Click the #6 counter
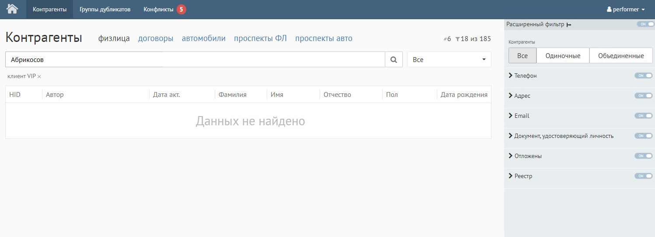This screenshot has height=237, width=655. click(447, 39)
